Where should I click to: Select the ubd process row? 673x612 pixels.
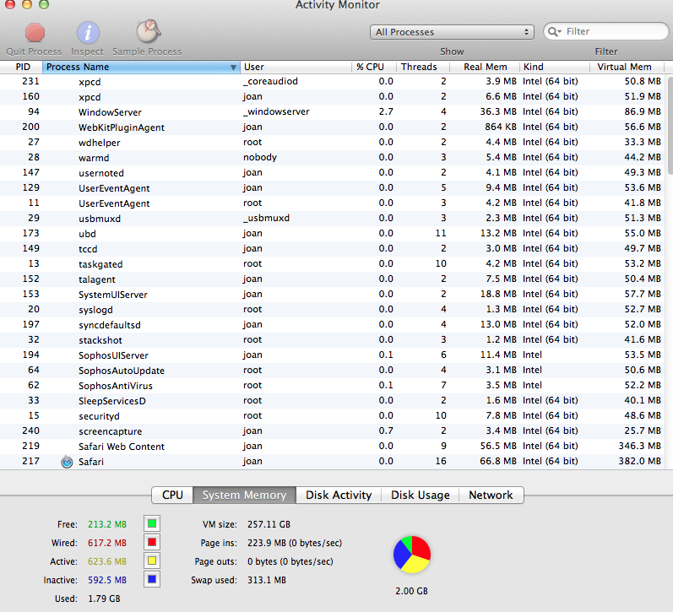[333, 234]
